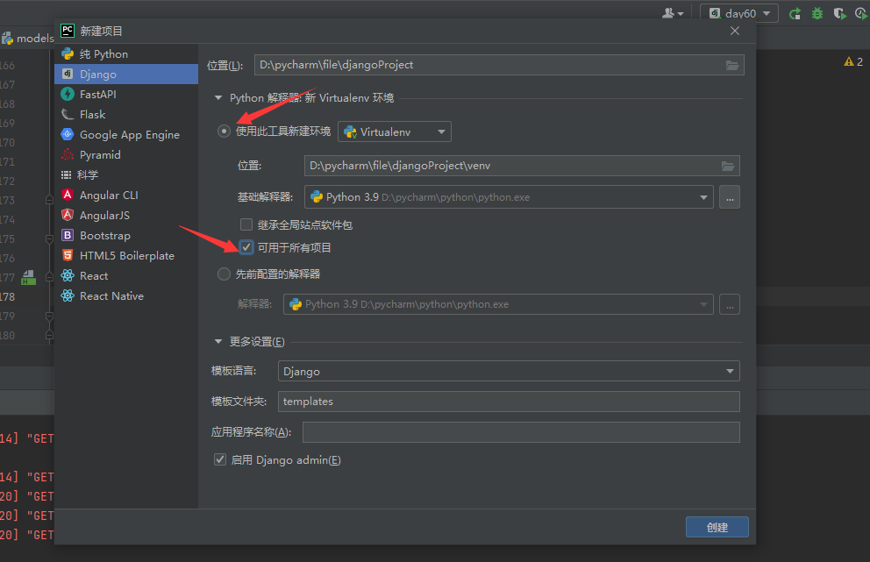870x562 pixels.
Task: Pick the React project type
Action: 126,275
